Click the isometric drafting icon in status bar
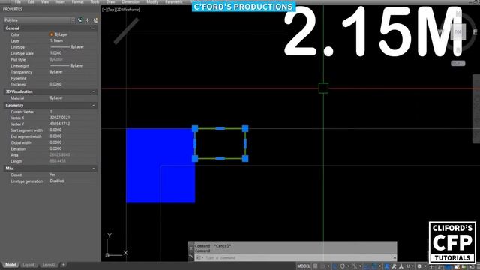 click(355, 266)
